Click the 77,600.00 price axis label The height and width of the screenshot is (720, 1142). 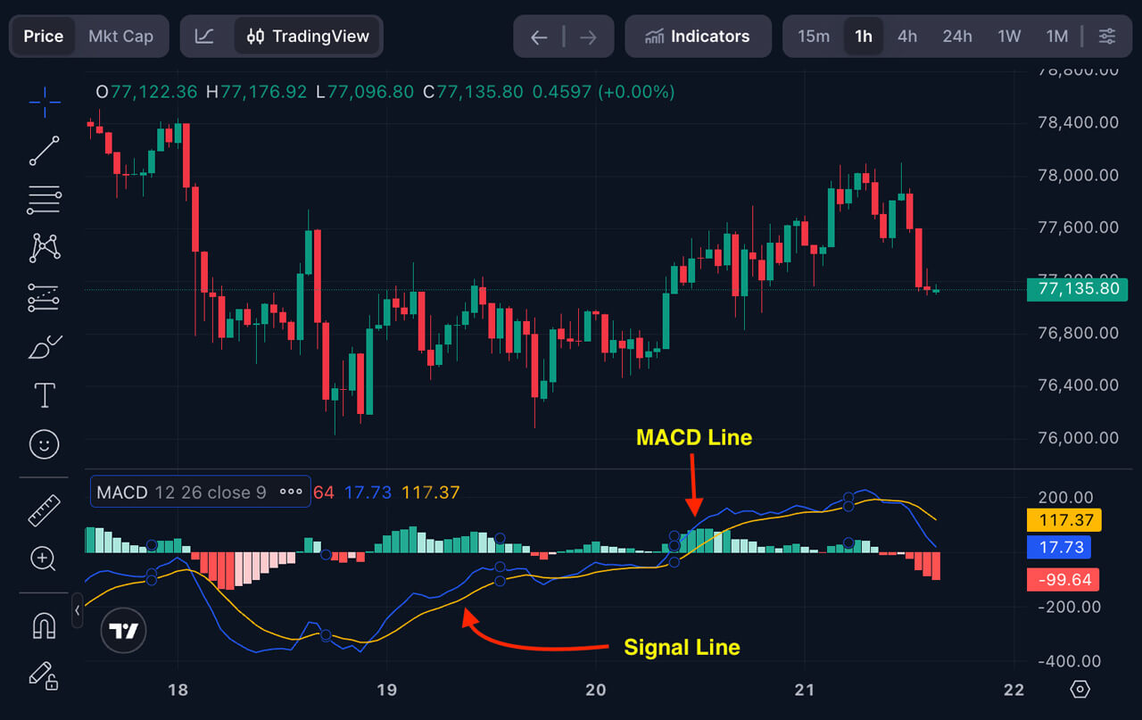(x=1078, y=228)
